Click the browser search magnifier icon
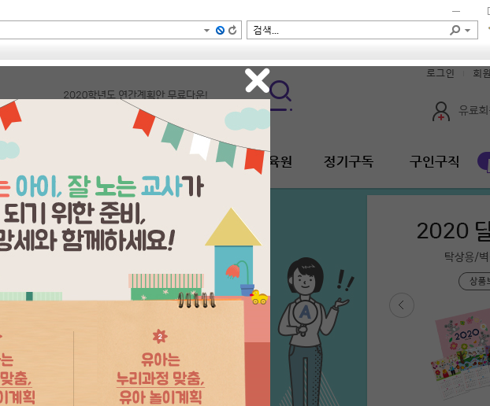The width and height of the screenshot is (490, 406). pos(455,30)
